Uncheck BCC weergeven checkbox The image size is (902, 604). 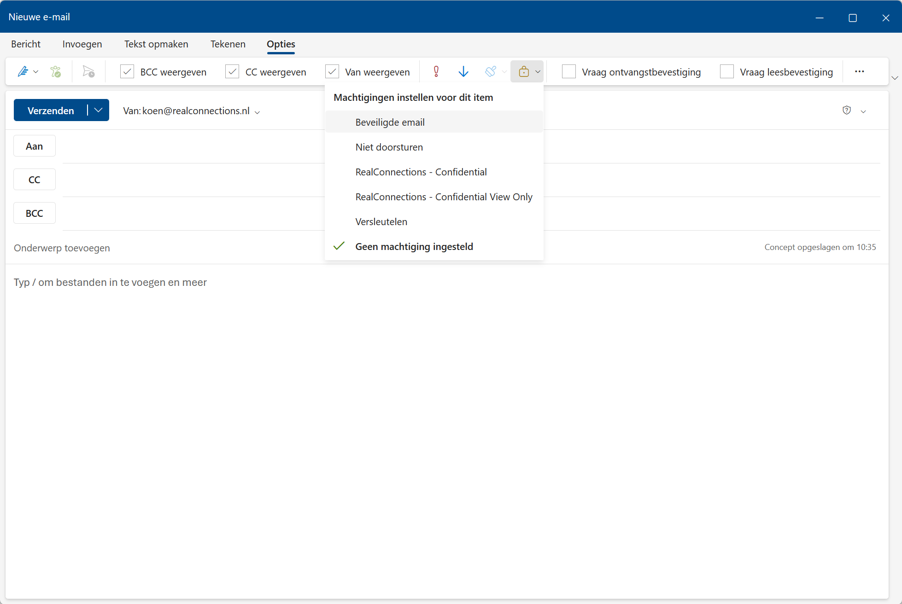(x=127, y=72)
